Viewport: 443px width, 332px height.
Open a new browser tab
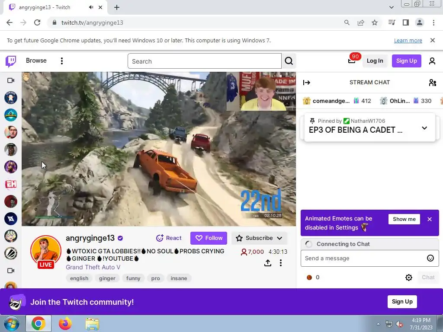click(117, 7)
